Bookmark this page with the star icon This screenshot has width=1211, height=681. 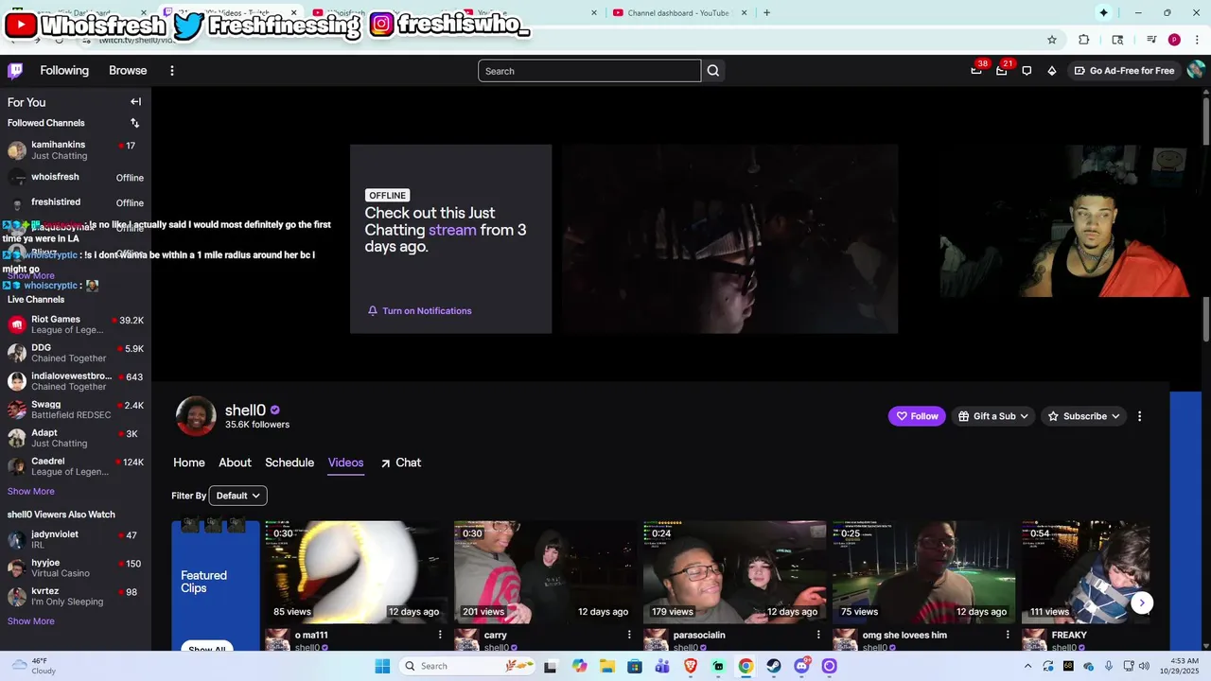pos(1052,40)
